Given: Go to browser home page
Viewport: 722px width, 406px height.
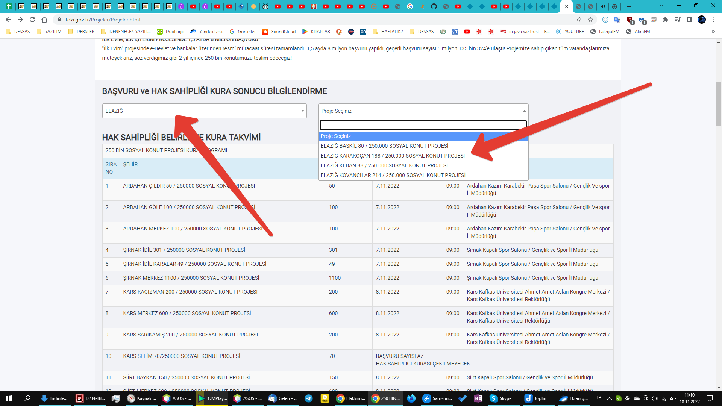Looking at the screenshot, I should tap(44, 20).
